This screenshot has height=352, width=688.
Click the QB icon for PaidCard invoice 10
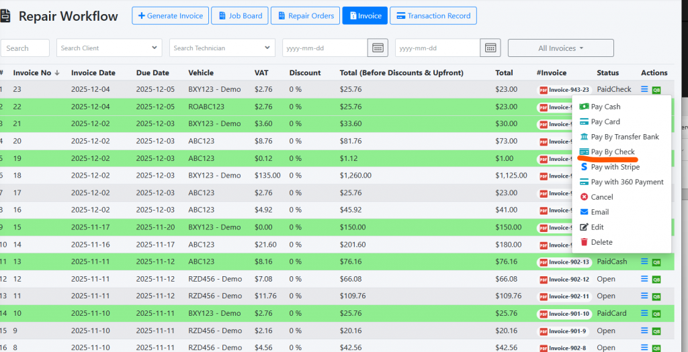click(x=656, y=314)
